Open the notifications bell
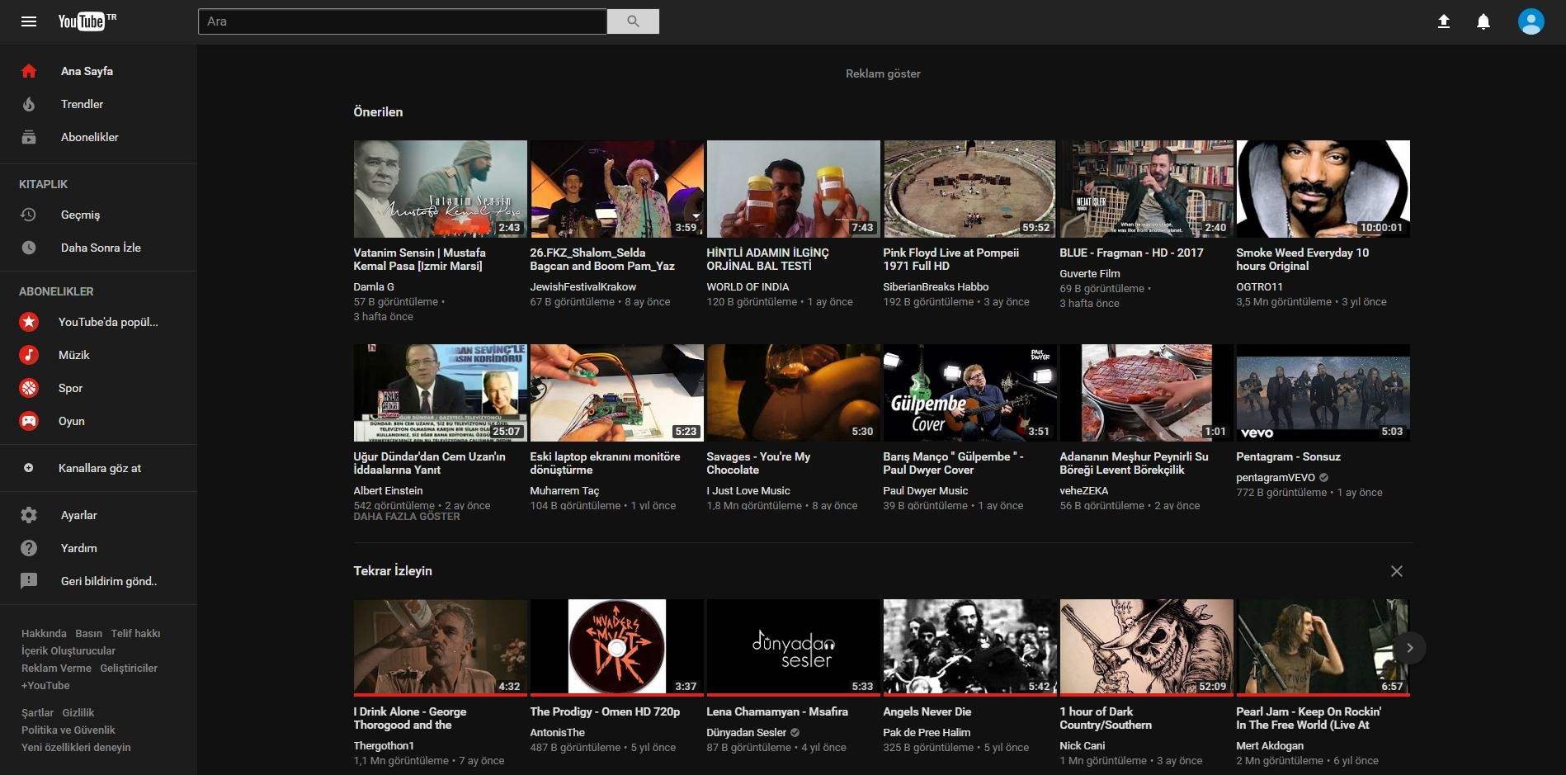This screenshot has width=1566, height=775. point(1483,21)
